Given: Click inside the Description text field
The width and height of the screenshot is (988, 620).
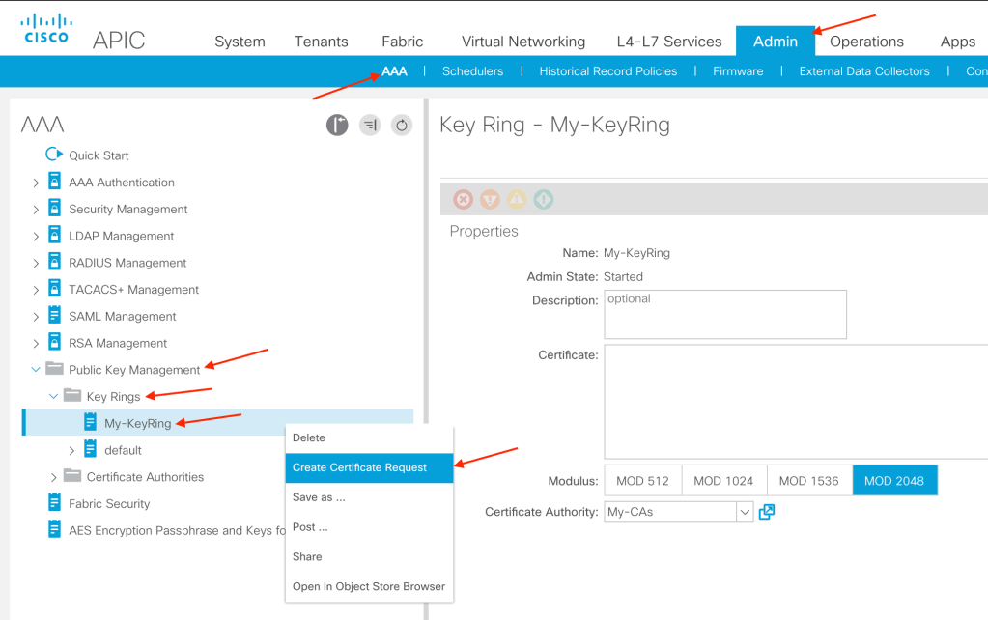Looking at the screenshot, I should coord(723,314).
